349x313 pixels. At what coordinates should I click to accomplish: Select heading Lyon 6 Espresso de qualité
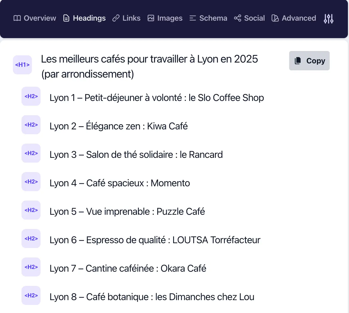(x=155, y=240)
